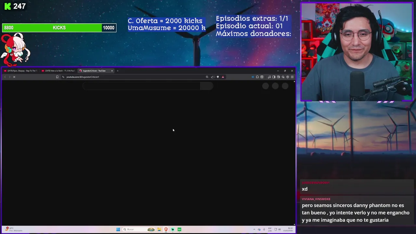416x234 pixels.
Task: Share this page via the share icon
Action: click(x=212, y=77)
